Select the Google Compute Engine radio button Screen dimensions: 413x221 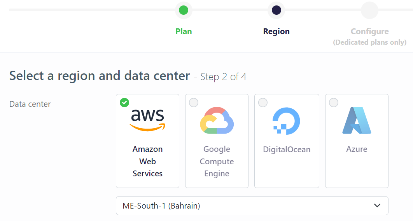(x=194, y=103)
